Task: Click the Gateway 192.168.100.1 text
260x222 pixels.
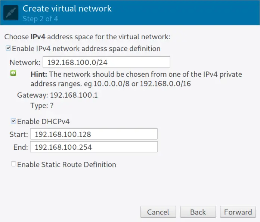Action: coord(58,95)
